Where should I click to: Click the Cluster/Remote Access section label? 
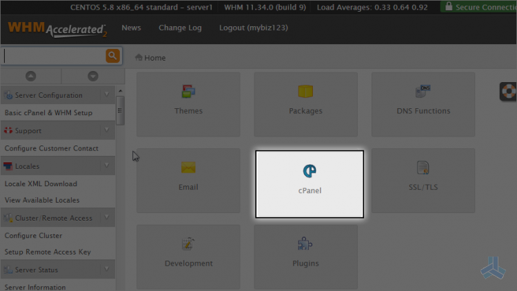tap(54, 218)
